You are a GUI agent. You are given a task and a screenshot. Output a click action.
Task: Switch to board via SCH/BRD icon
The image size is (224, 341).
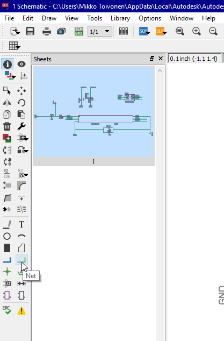click(78, 31)
